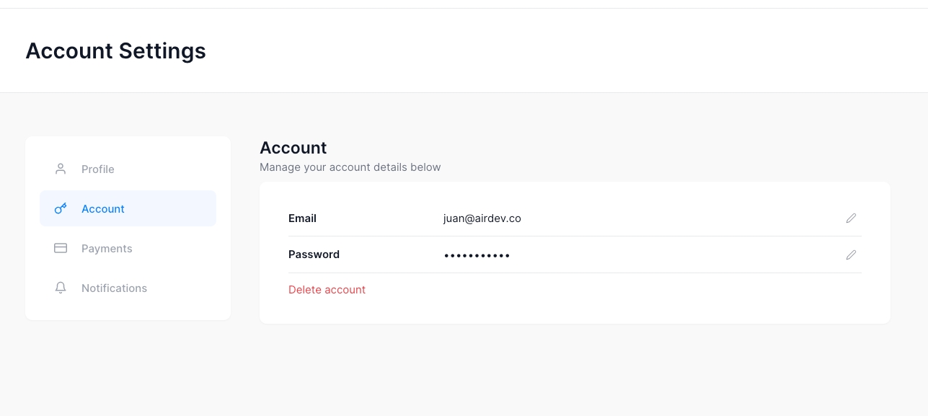This screenshot has height=416, width=928.
Task: Open the Profile settings tab
Action: click(x=98, y=169)
